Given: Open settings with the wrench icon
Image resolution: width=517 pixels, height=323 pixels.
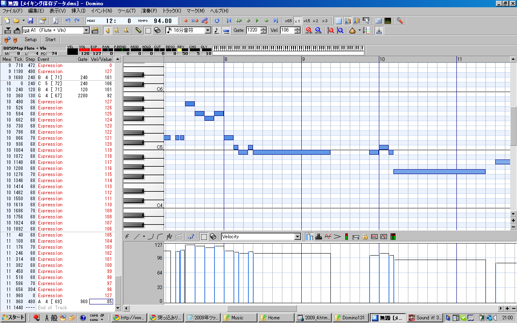Looking at the screenshot, I should tap(400, 21).
